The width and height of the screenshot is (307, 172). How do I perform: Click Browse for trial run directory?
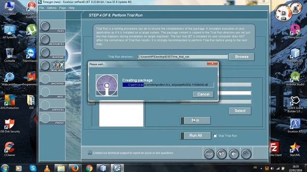[242, 56]
